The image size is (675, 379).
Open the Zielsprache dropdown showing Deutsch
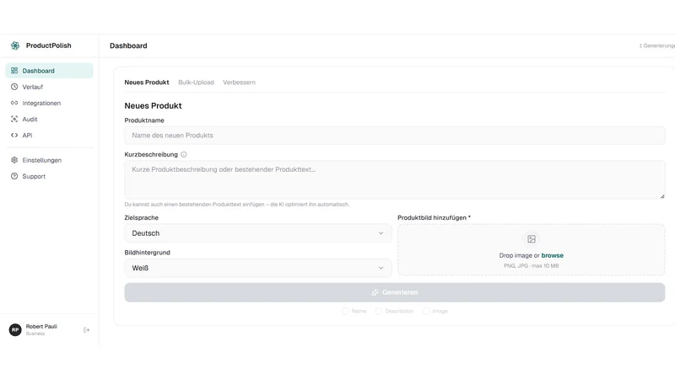[x=258, y=233]
